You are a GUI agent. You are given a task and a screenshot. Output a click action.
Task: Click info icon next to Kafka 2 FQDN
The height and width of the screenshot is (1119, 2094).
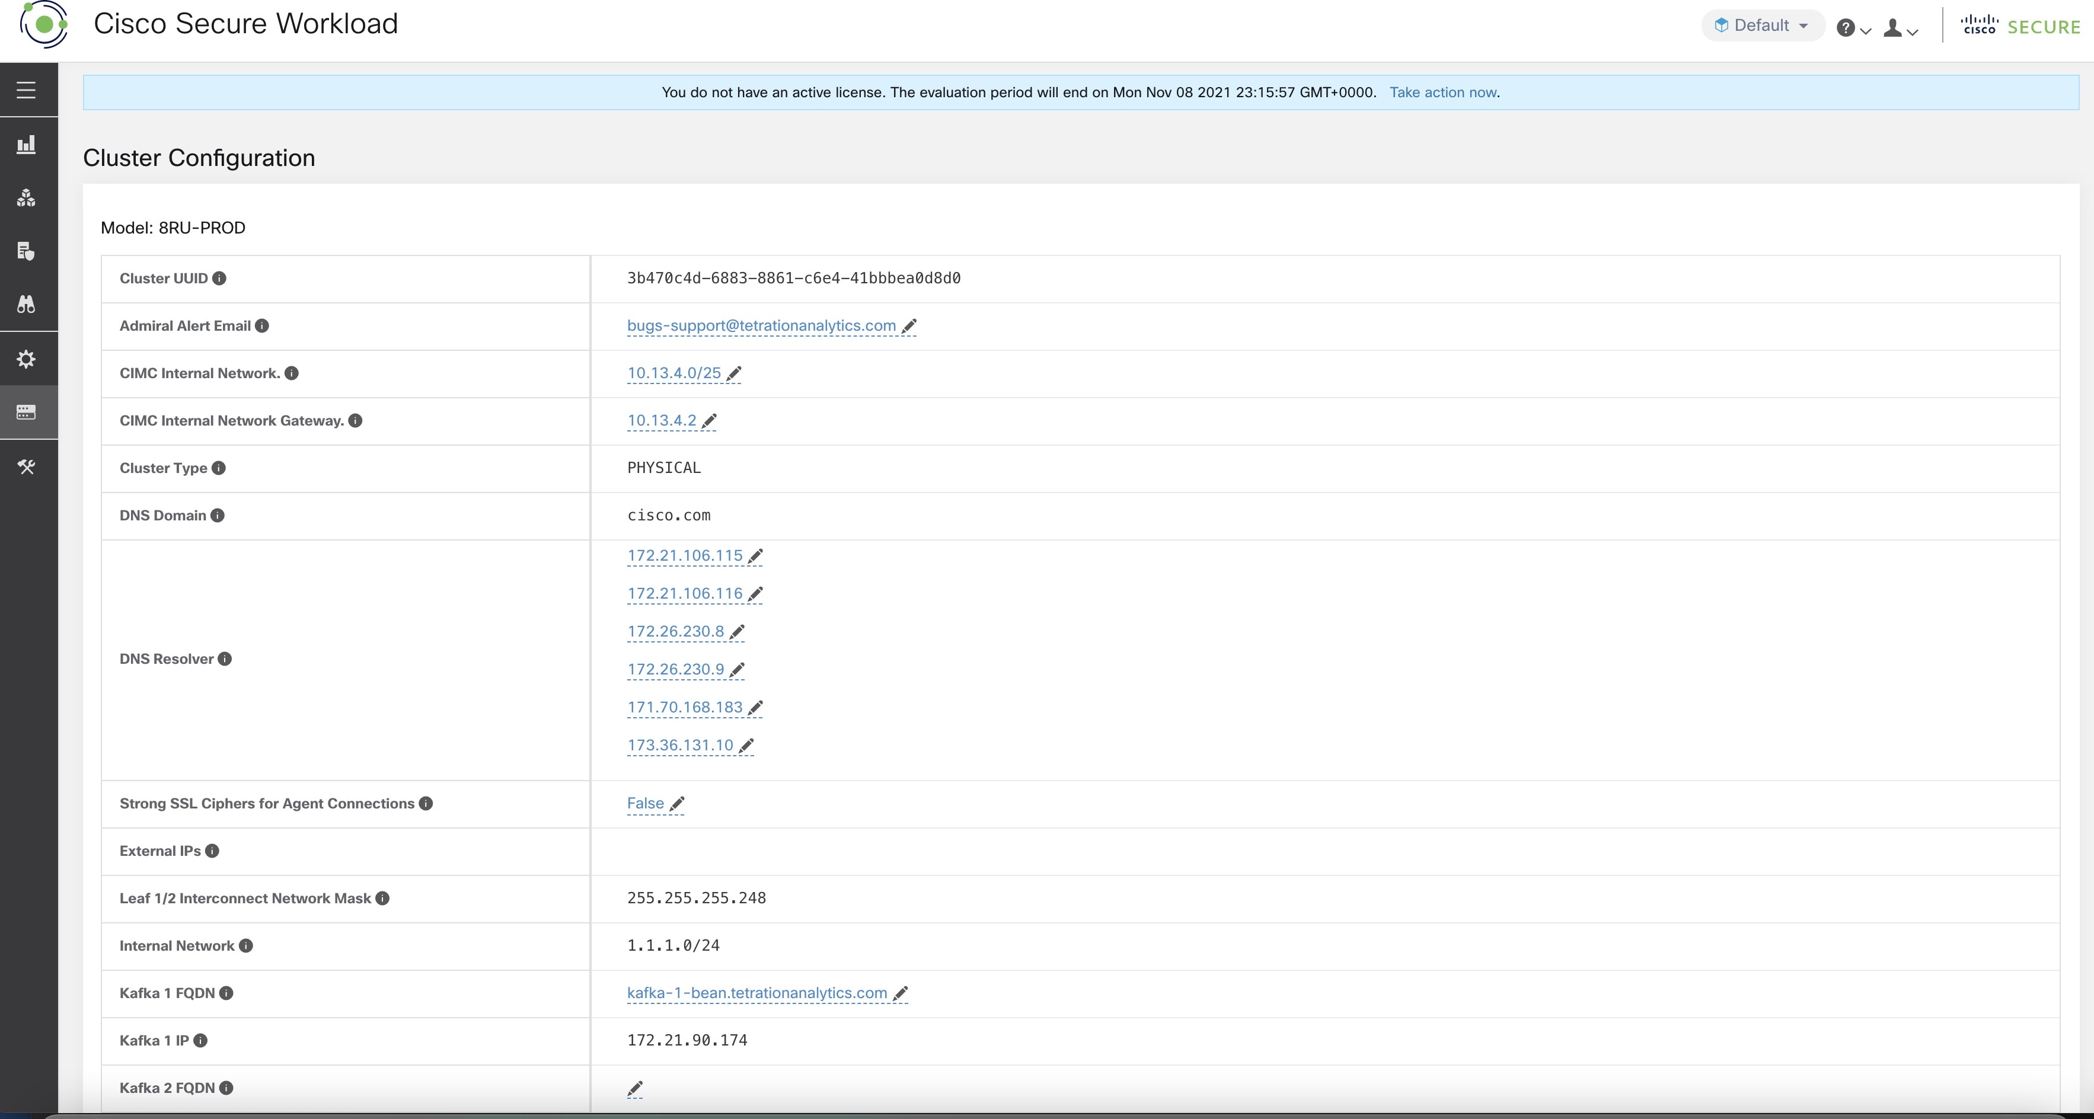tap(227, 1088)
